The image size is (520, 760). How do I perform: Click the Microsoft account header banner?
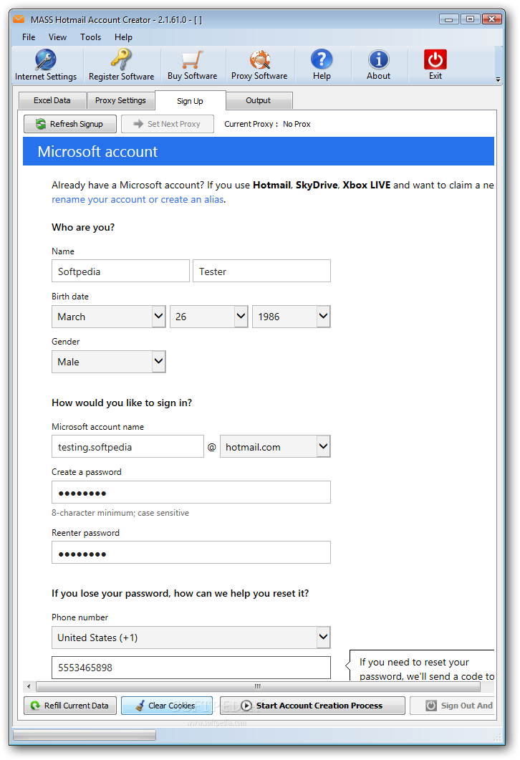pyautogui.click(x=259, y=151)
